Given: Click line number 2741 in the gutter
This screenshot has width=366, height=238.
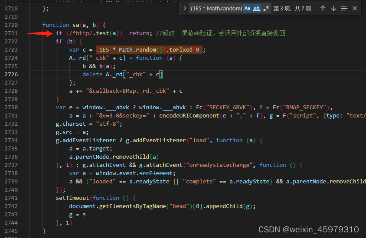Looking at the screenshot, I should [x=11, y=198].
